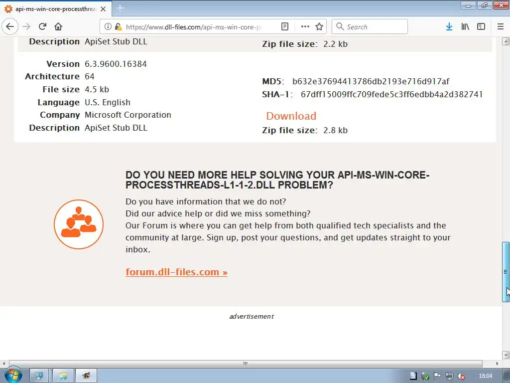The image size is (510, 383).
Task: Click the vertical scrollbar down arrow
Action: click(x=506, y=355)
